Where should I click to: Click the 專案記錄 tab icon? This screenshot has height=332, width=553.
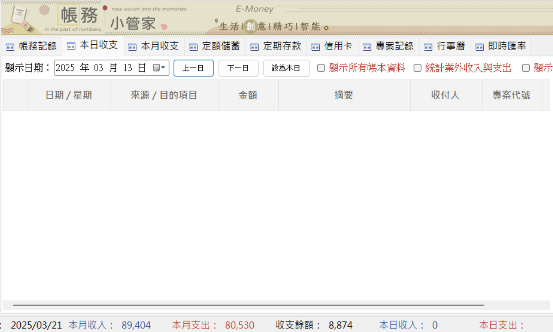366,46
